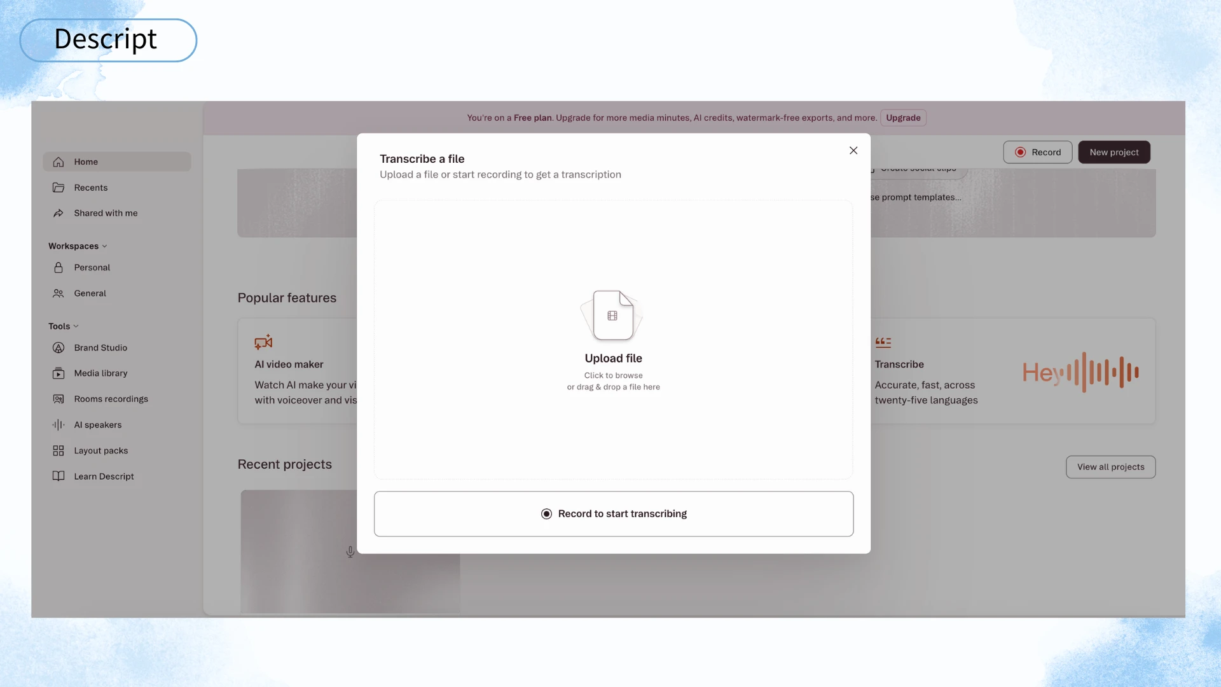Click the New project button

click(x=1114, y=152)
